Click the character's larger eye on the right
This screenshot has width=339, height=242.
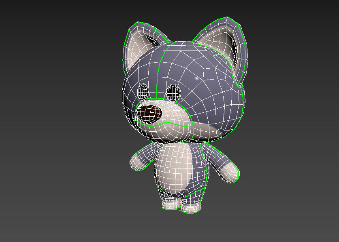coord(174,93)
